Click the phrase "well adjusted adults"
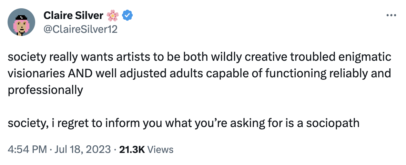Image resolution: width=406 pixels, height=165 pixels. [144, 74]
